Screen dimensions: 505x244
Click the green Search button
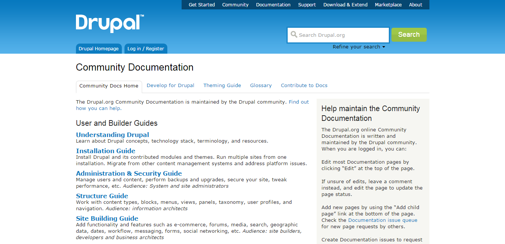pos(409,35)
